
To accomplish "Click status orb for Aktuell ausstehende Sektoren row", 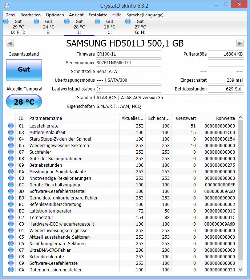I will pos(11,237).
